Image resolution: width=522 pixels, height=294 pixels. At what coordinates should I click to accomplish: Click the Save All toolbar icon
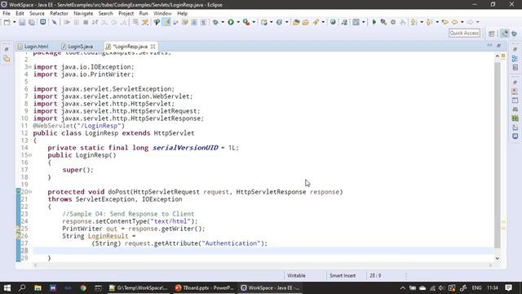click(32, 22)
